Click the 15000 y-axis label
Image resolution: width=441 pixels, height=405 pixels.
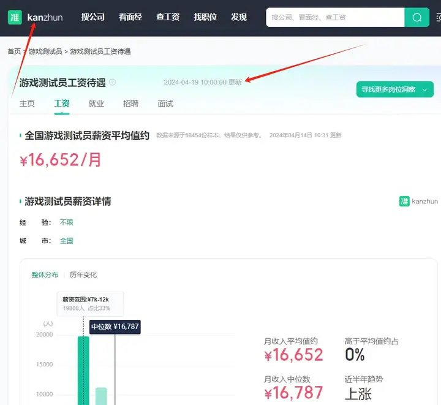[45, 365]
